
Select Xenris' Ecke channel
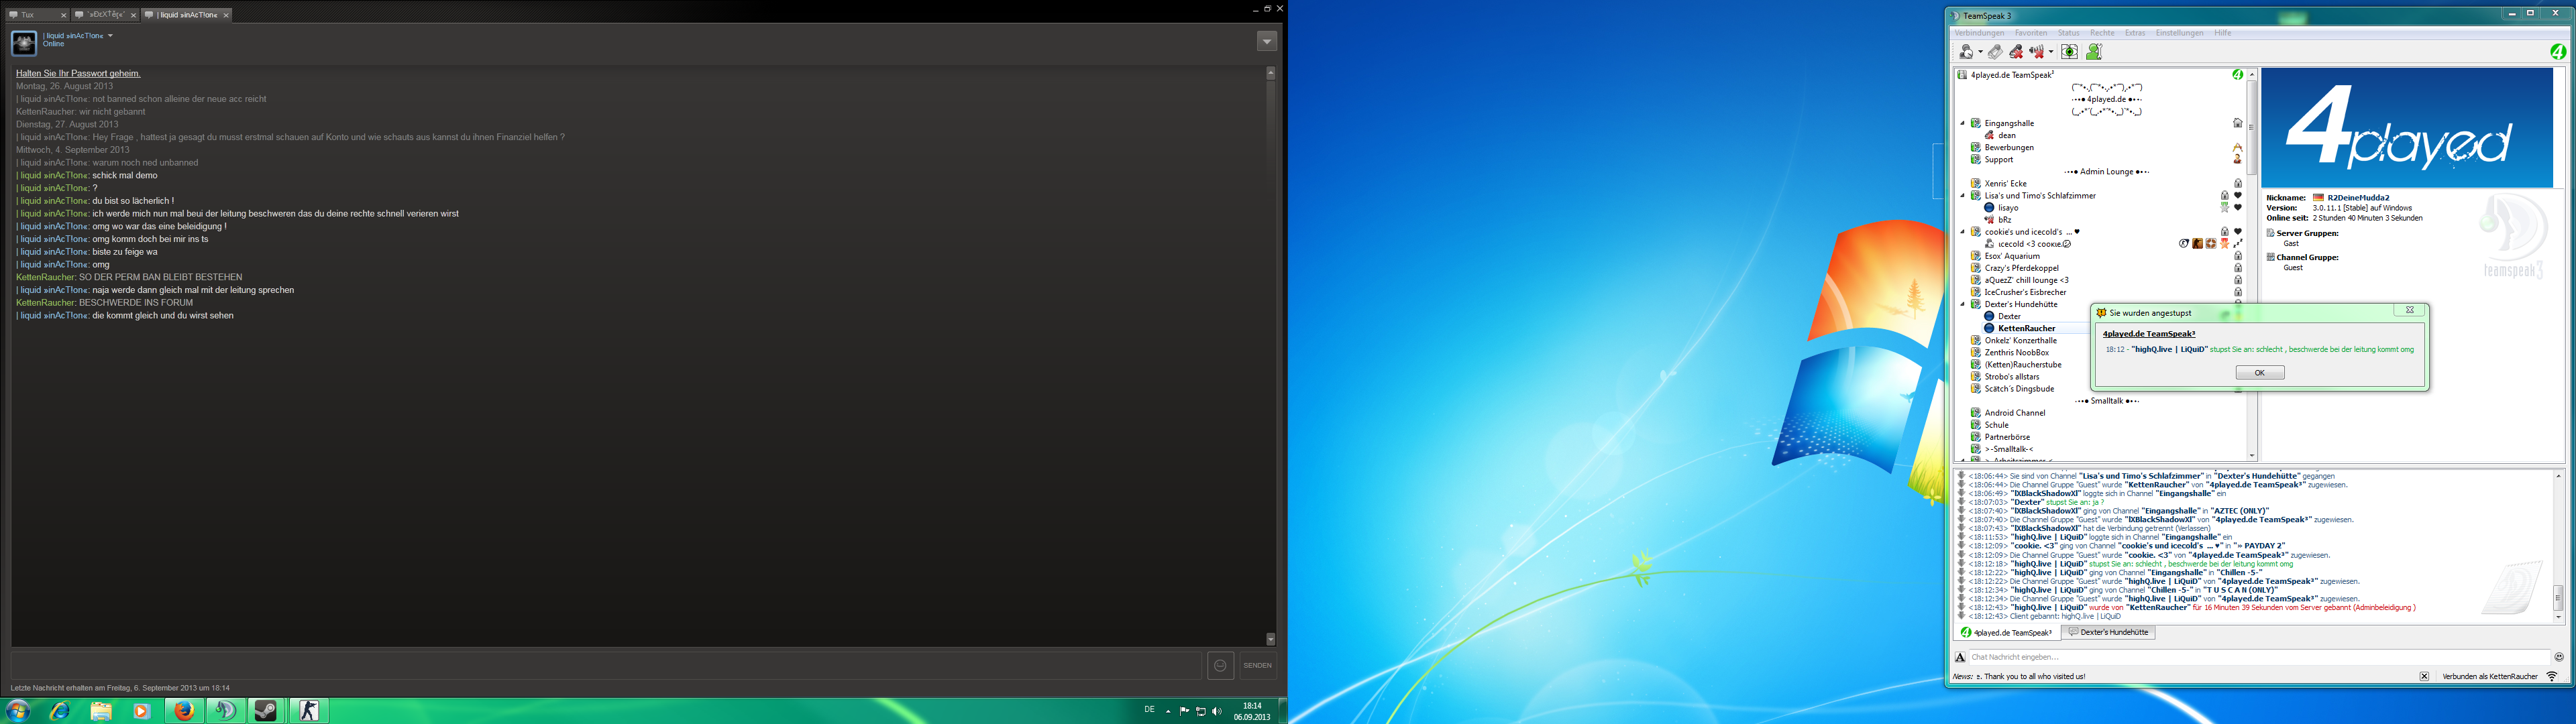click(2006, 184)
